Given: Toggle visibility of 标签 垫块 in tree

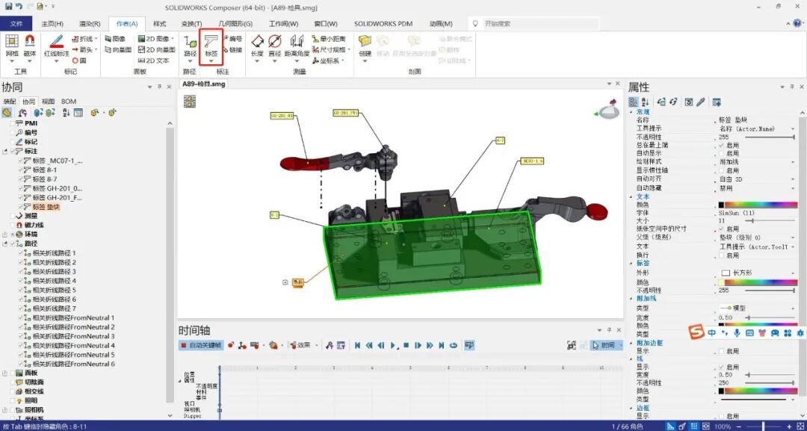Looking at the screenshot, I should 21,205.
